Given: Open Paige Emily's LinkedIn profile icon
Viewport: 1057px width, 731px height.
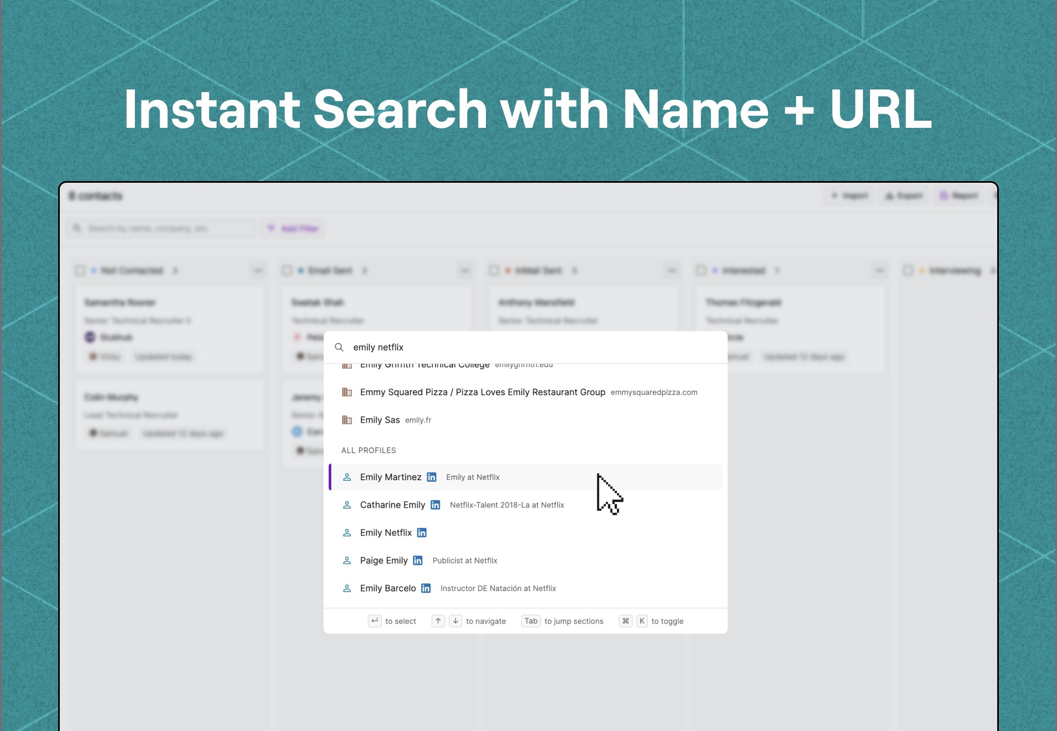Looking at the screenshot, I should (418, 560).
